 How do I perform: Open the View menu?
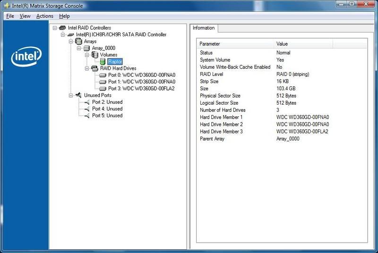[x=25, y=16]
